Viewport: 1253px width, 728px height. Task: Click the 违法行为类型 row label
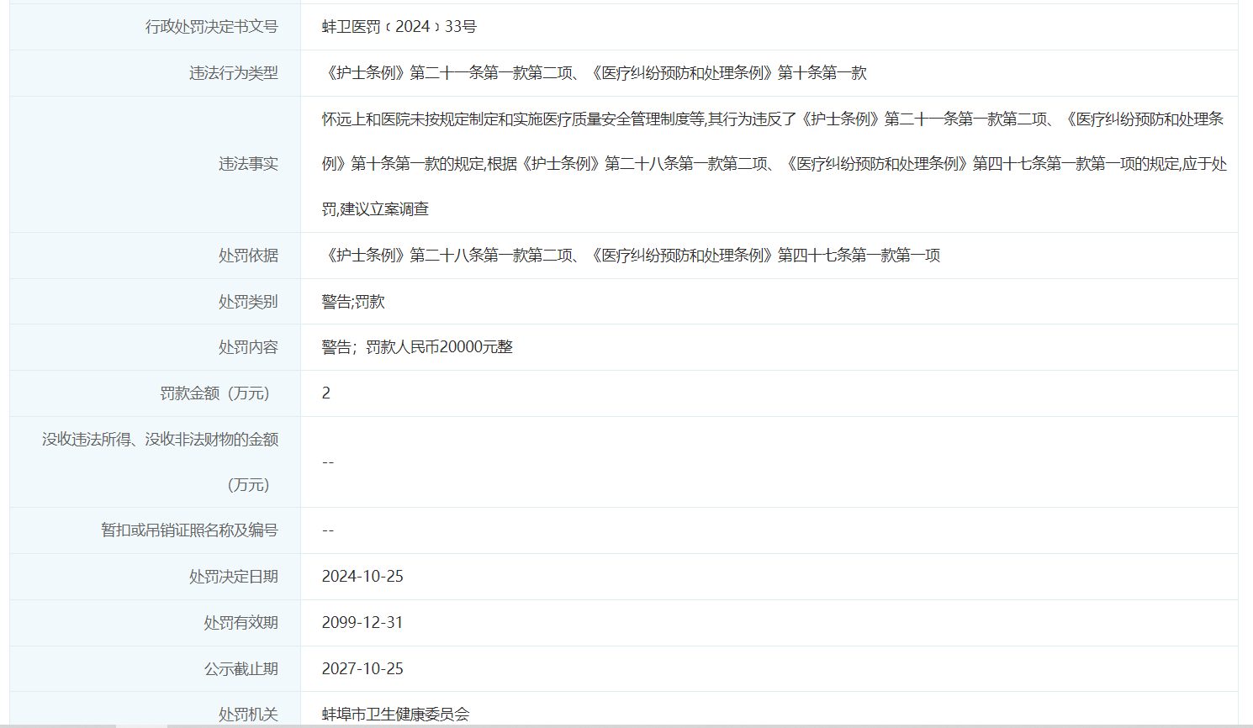(233, 73)
